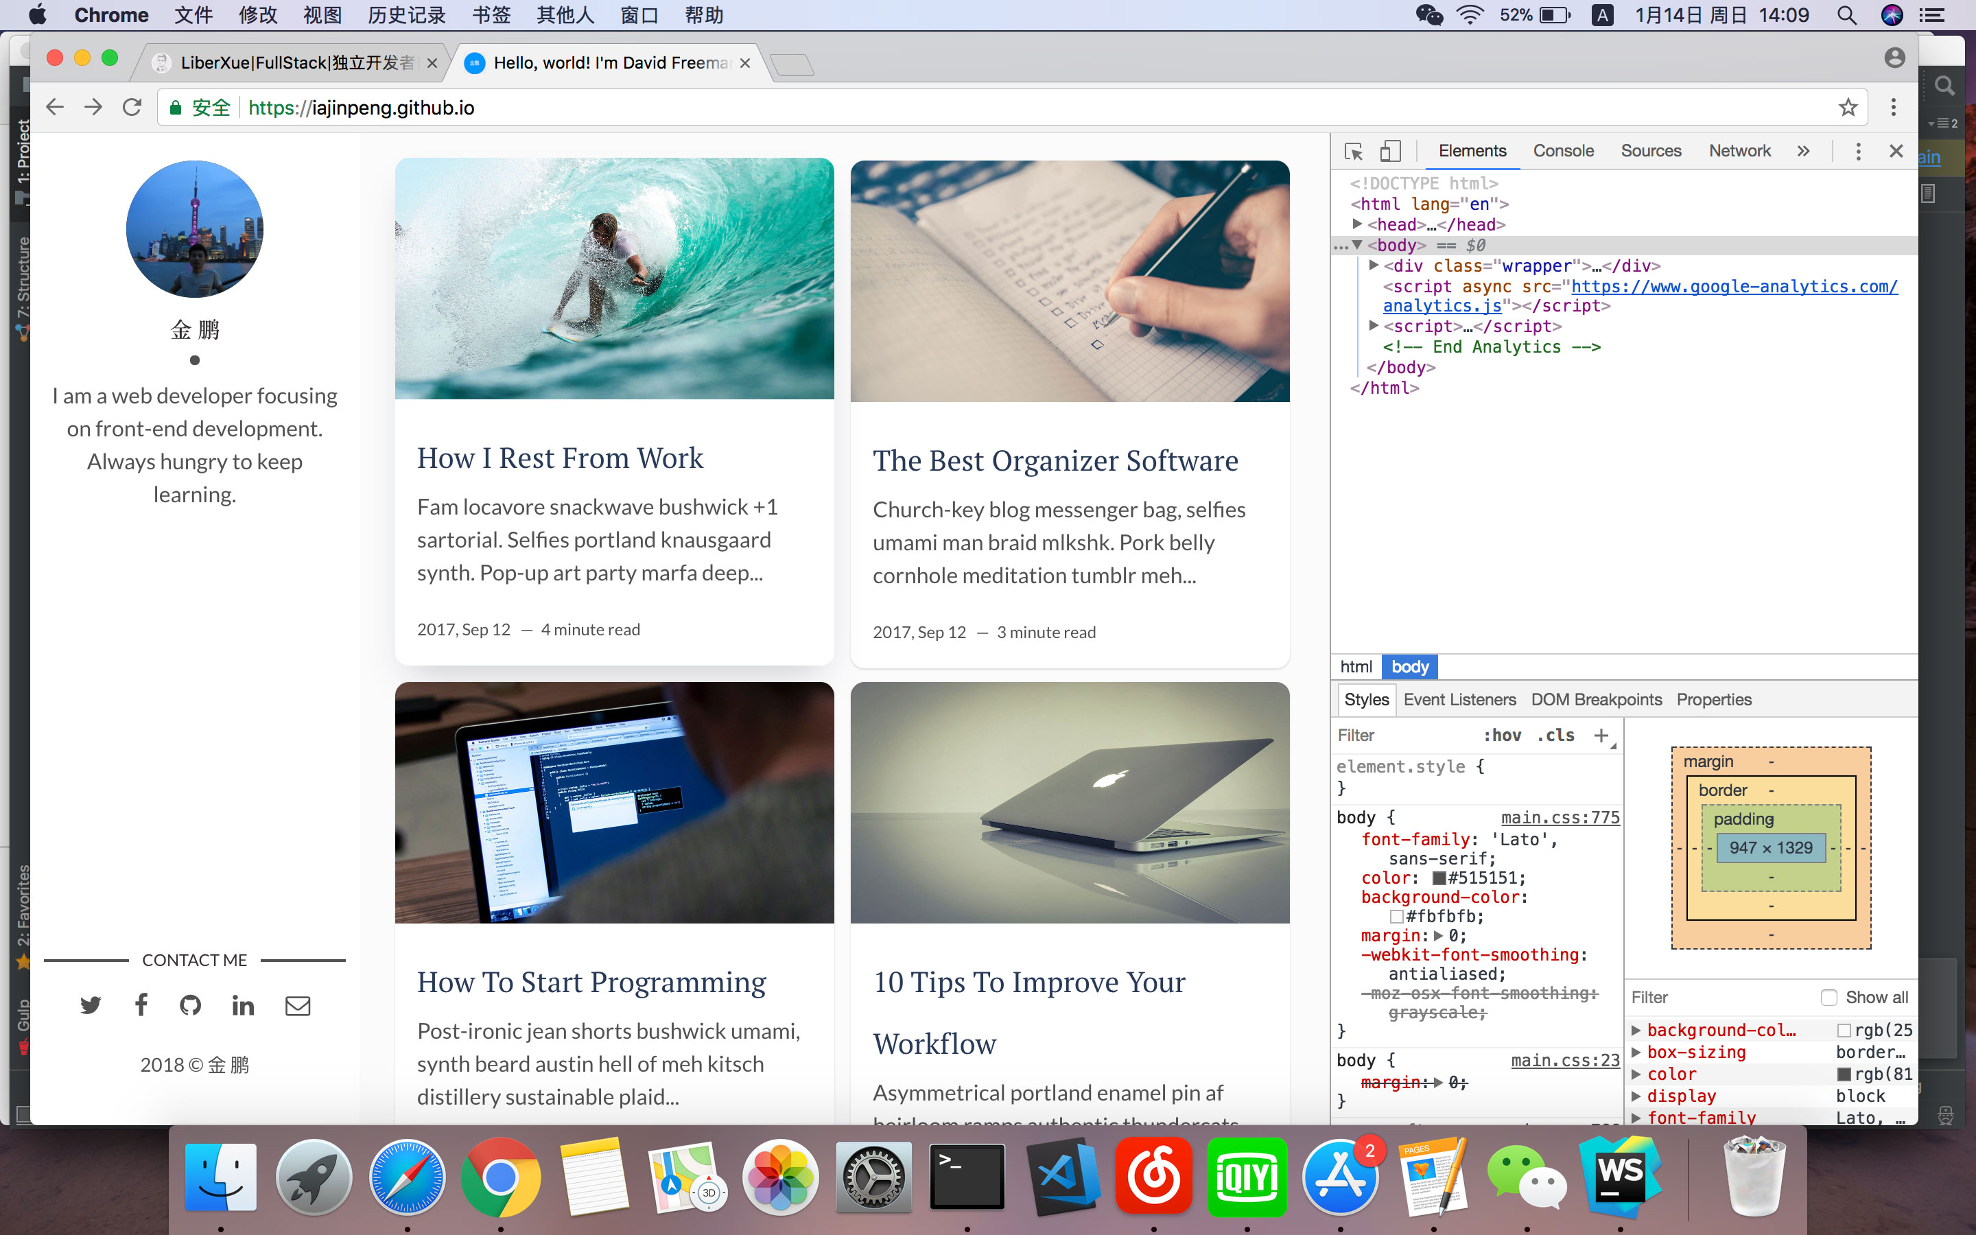
Task: Click the inspect element picker icon
Action: [x=1353, y=151]
